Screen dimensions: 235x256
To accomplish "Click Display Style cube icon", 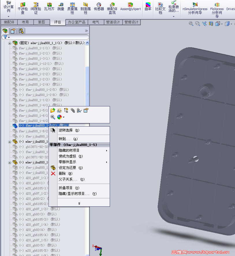I will pos(227,24).
